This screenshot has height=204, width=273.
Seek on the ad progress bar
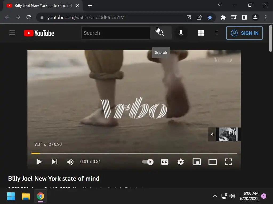tap(134, 153)
